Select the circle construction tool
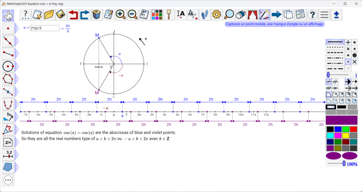Image resolution: width=362 pixels, height=192 pixels. [x=8, y=66]
